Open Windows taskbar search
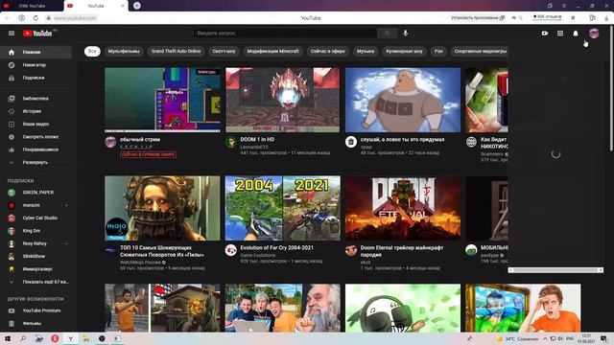 [23, 338]
